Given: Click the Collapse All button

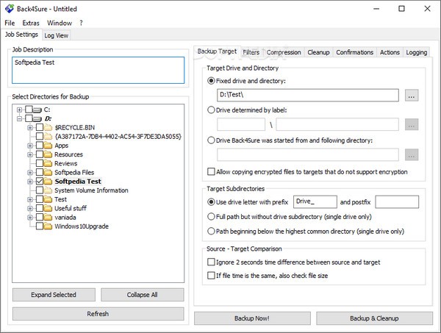Looking at the screenshot, I should (x=143, y=295).
